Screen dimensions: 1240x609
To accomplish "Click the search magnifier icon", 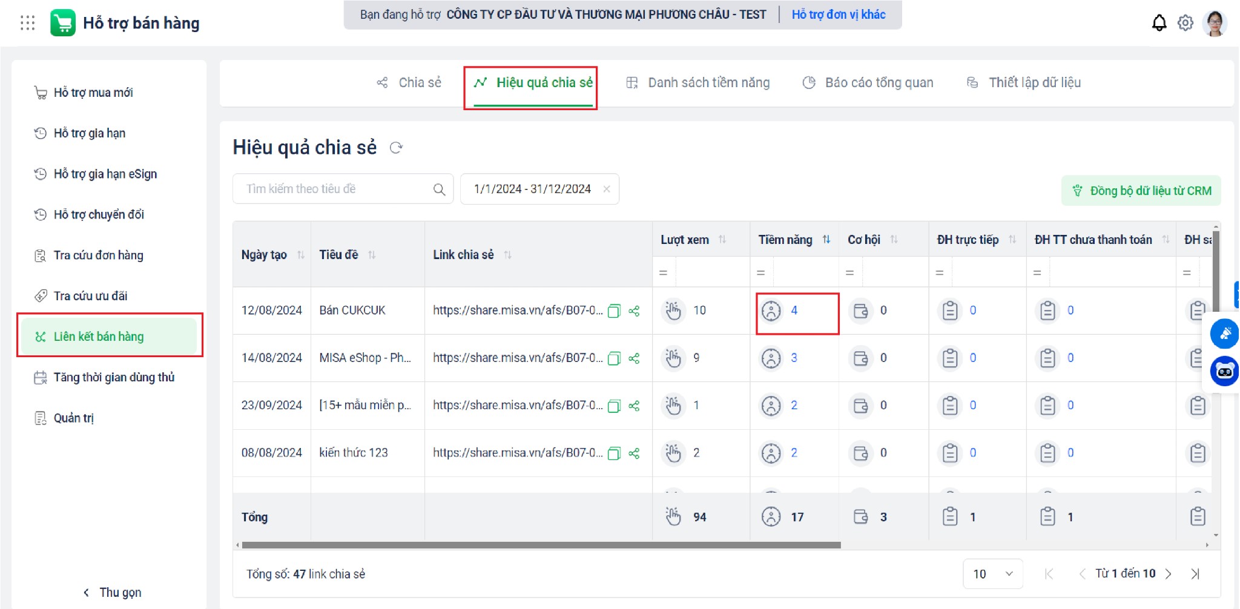I will pos(439,189).
